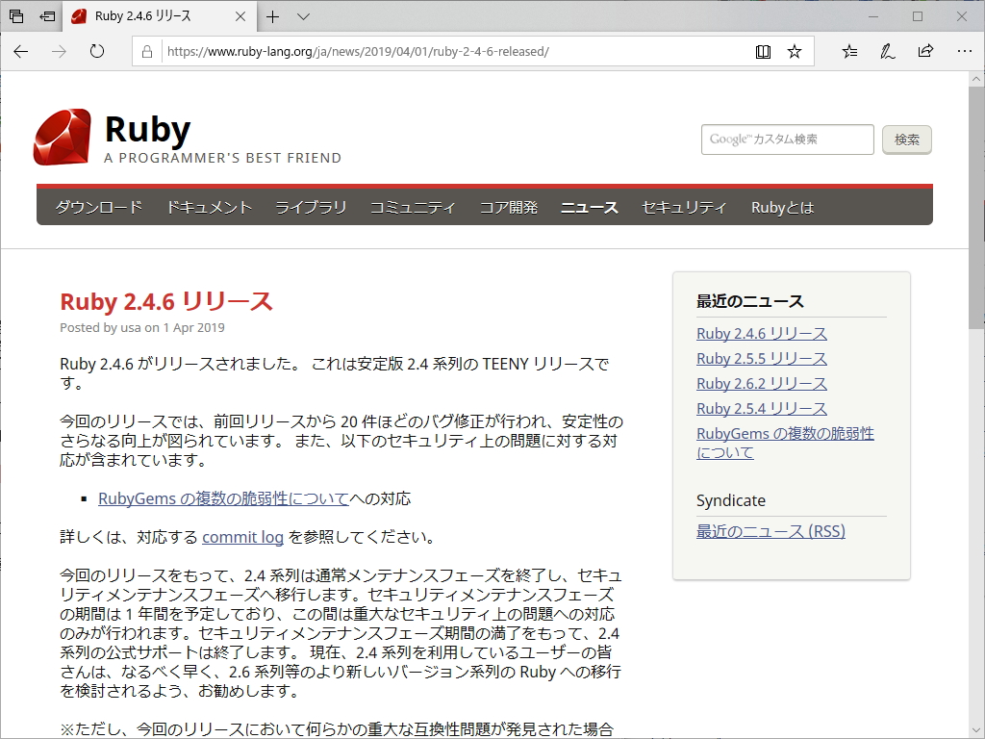Close the Ruby 2.4.6 リリース tab
The image size is (985, 739).
[240, 17]
